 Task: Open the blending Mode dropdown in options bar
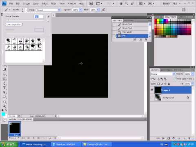tap(48, 10)
